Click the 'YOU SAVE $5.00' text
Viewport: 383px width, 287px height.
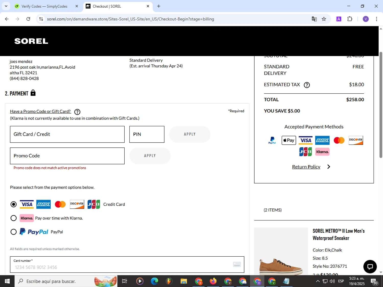click(x=282, y=111)
